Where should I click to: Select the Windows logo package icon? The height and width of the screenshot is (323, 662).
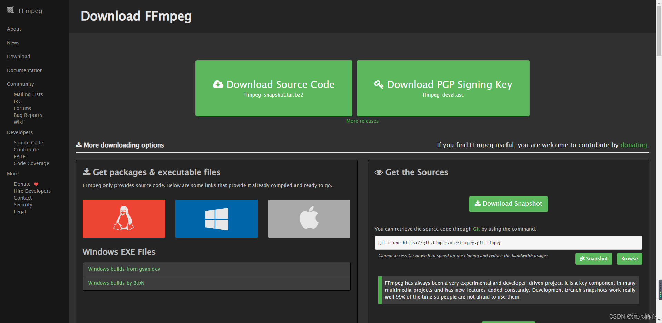click(x=216, y=218)
